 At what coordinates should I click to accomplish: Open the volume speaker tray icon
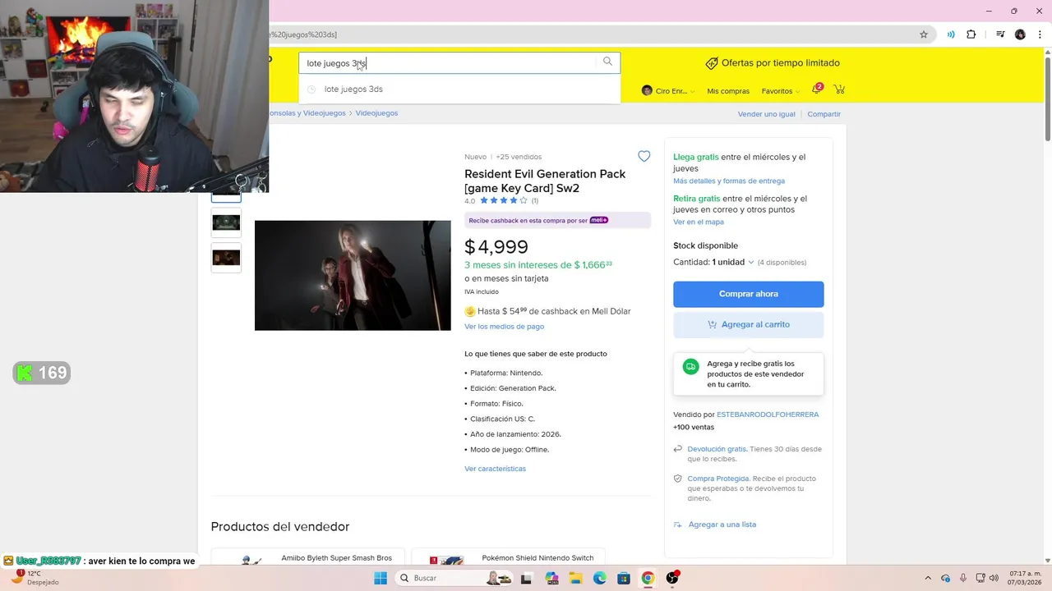(x=994, y=578)
